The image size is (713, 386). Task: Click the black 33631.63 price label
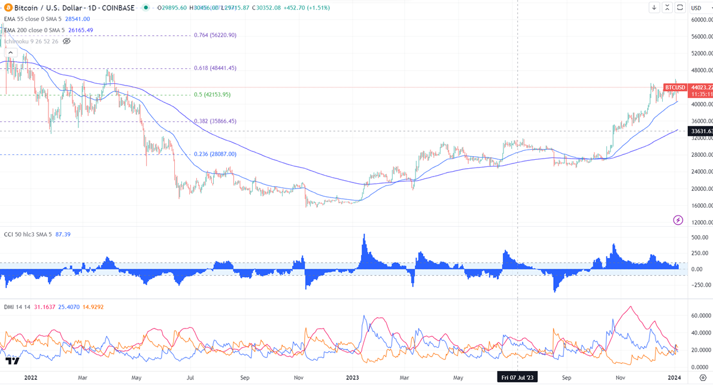coord(700,131)
